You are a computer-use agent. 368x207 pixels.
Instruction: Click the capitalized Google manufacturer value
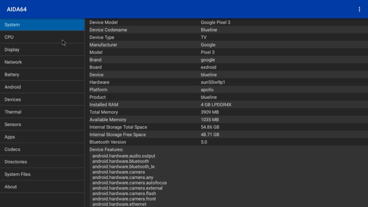coord(208,45)
